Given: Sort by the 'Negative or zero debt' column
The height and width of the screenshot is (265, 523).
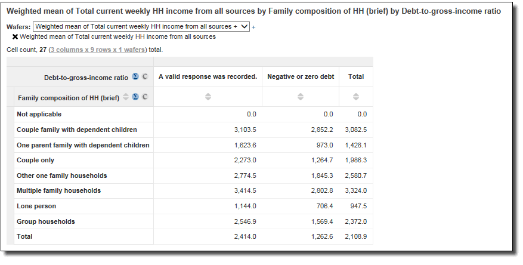Looking at the screenshot, I should [300, 97].
